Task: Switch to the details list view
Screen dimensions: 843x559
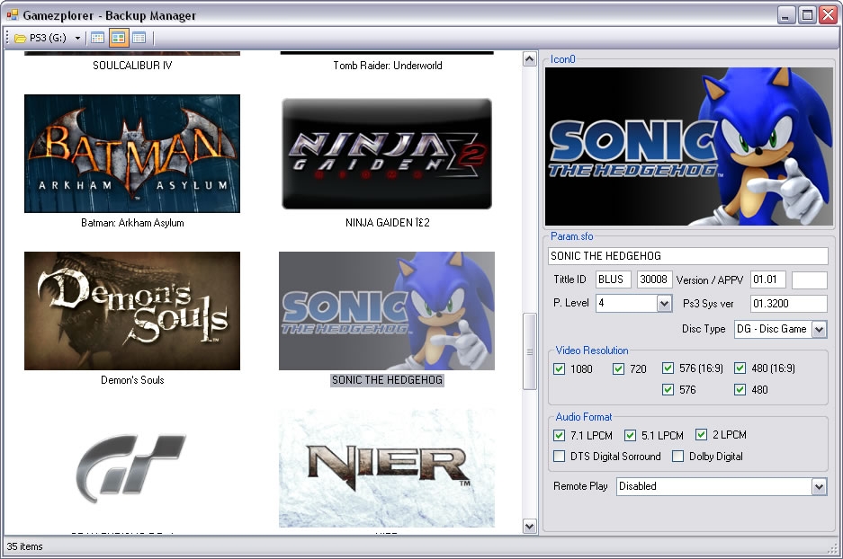Action: (139, 38)
